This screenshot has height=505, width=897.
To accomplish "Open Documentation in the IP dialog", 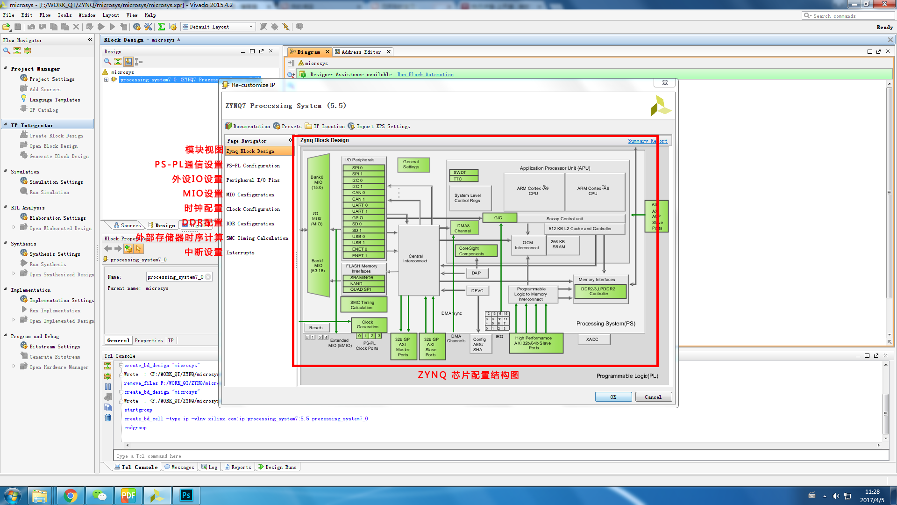I will click(x=247, y=126).
